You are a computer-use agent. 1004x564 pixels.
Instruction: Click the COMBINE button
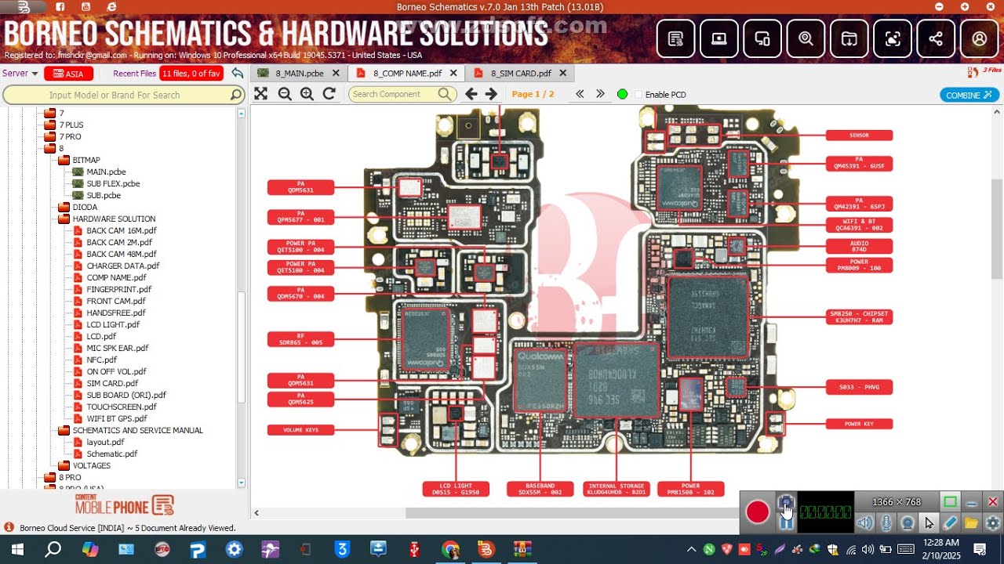969,95
